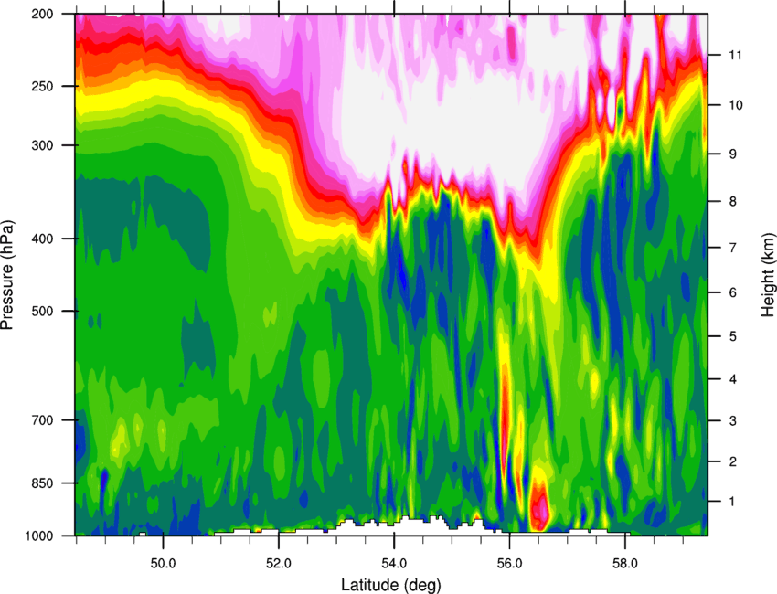Click the 'Height (km)' axis title
This screenshot has height=594, width=777.
click(768, 274)
